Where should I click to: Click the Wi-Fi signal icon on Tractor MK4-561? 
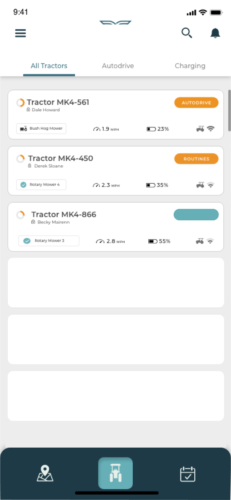(x=211, y=129)
